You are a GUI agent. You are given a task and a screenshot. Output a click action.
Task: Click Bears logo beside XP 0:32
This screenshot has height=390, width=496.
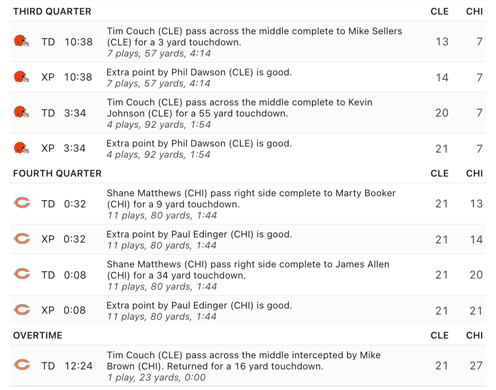[x=22, y=239]
